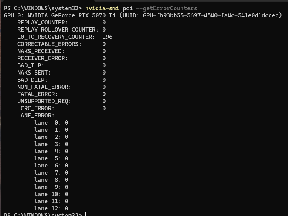
Task: Click the CORRECTABLE_ERRORS label
Action: tap(49, 44)
